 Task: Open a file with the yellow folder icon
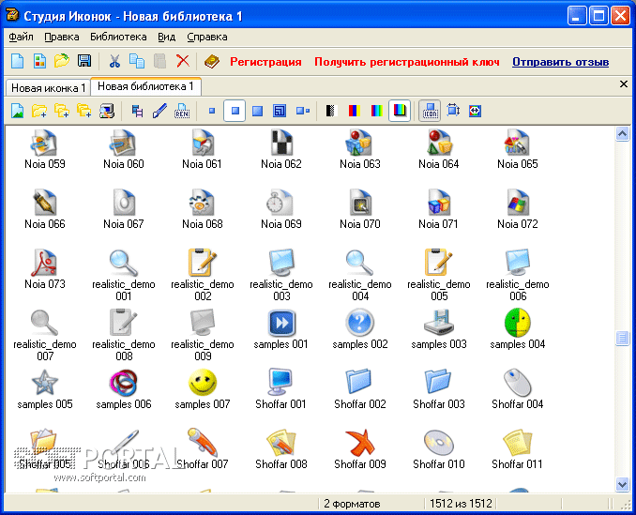[x=62, y=62]
